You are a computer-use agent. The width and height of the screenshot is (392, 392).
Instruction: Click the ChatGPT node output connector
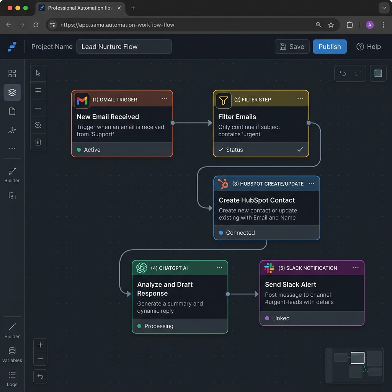[228, 294]
